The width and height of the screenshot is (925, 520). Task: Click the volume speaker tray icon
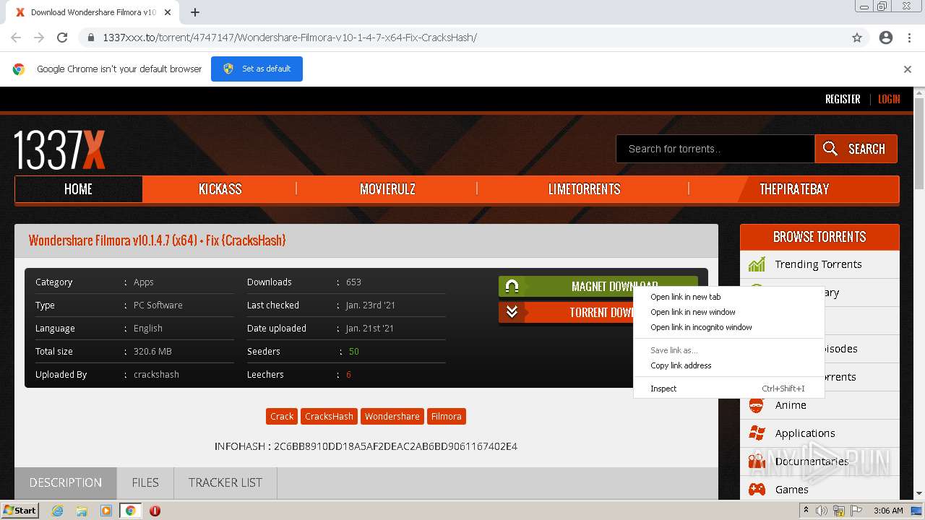pyautogui.click(x=822, y=511)
